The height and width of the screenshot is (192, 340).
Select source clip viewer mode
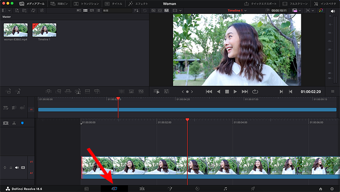click(153, 10)
